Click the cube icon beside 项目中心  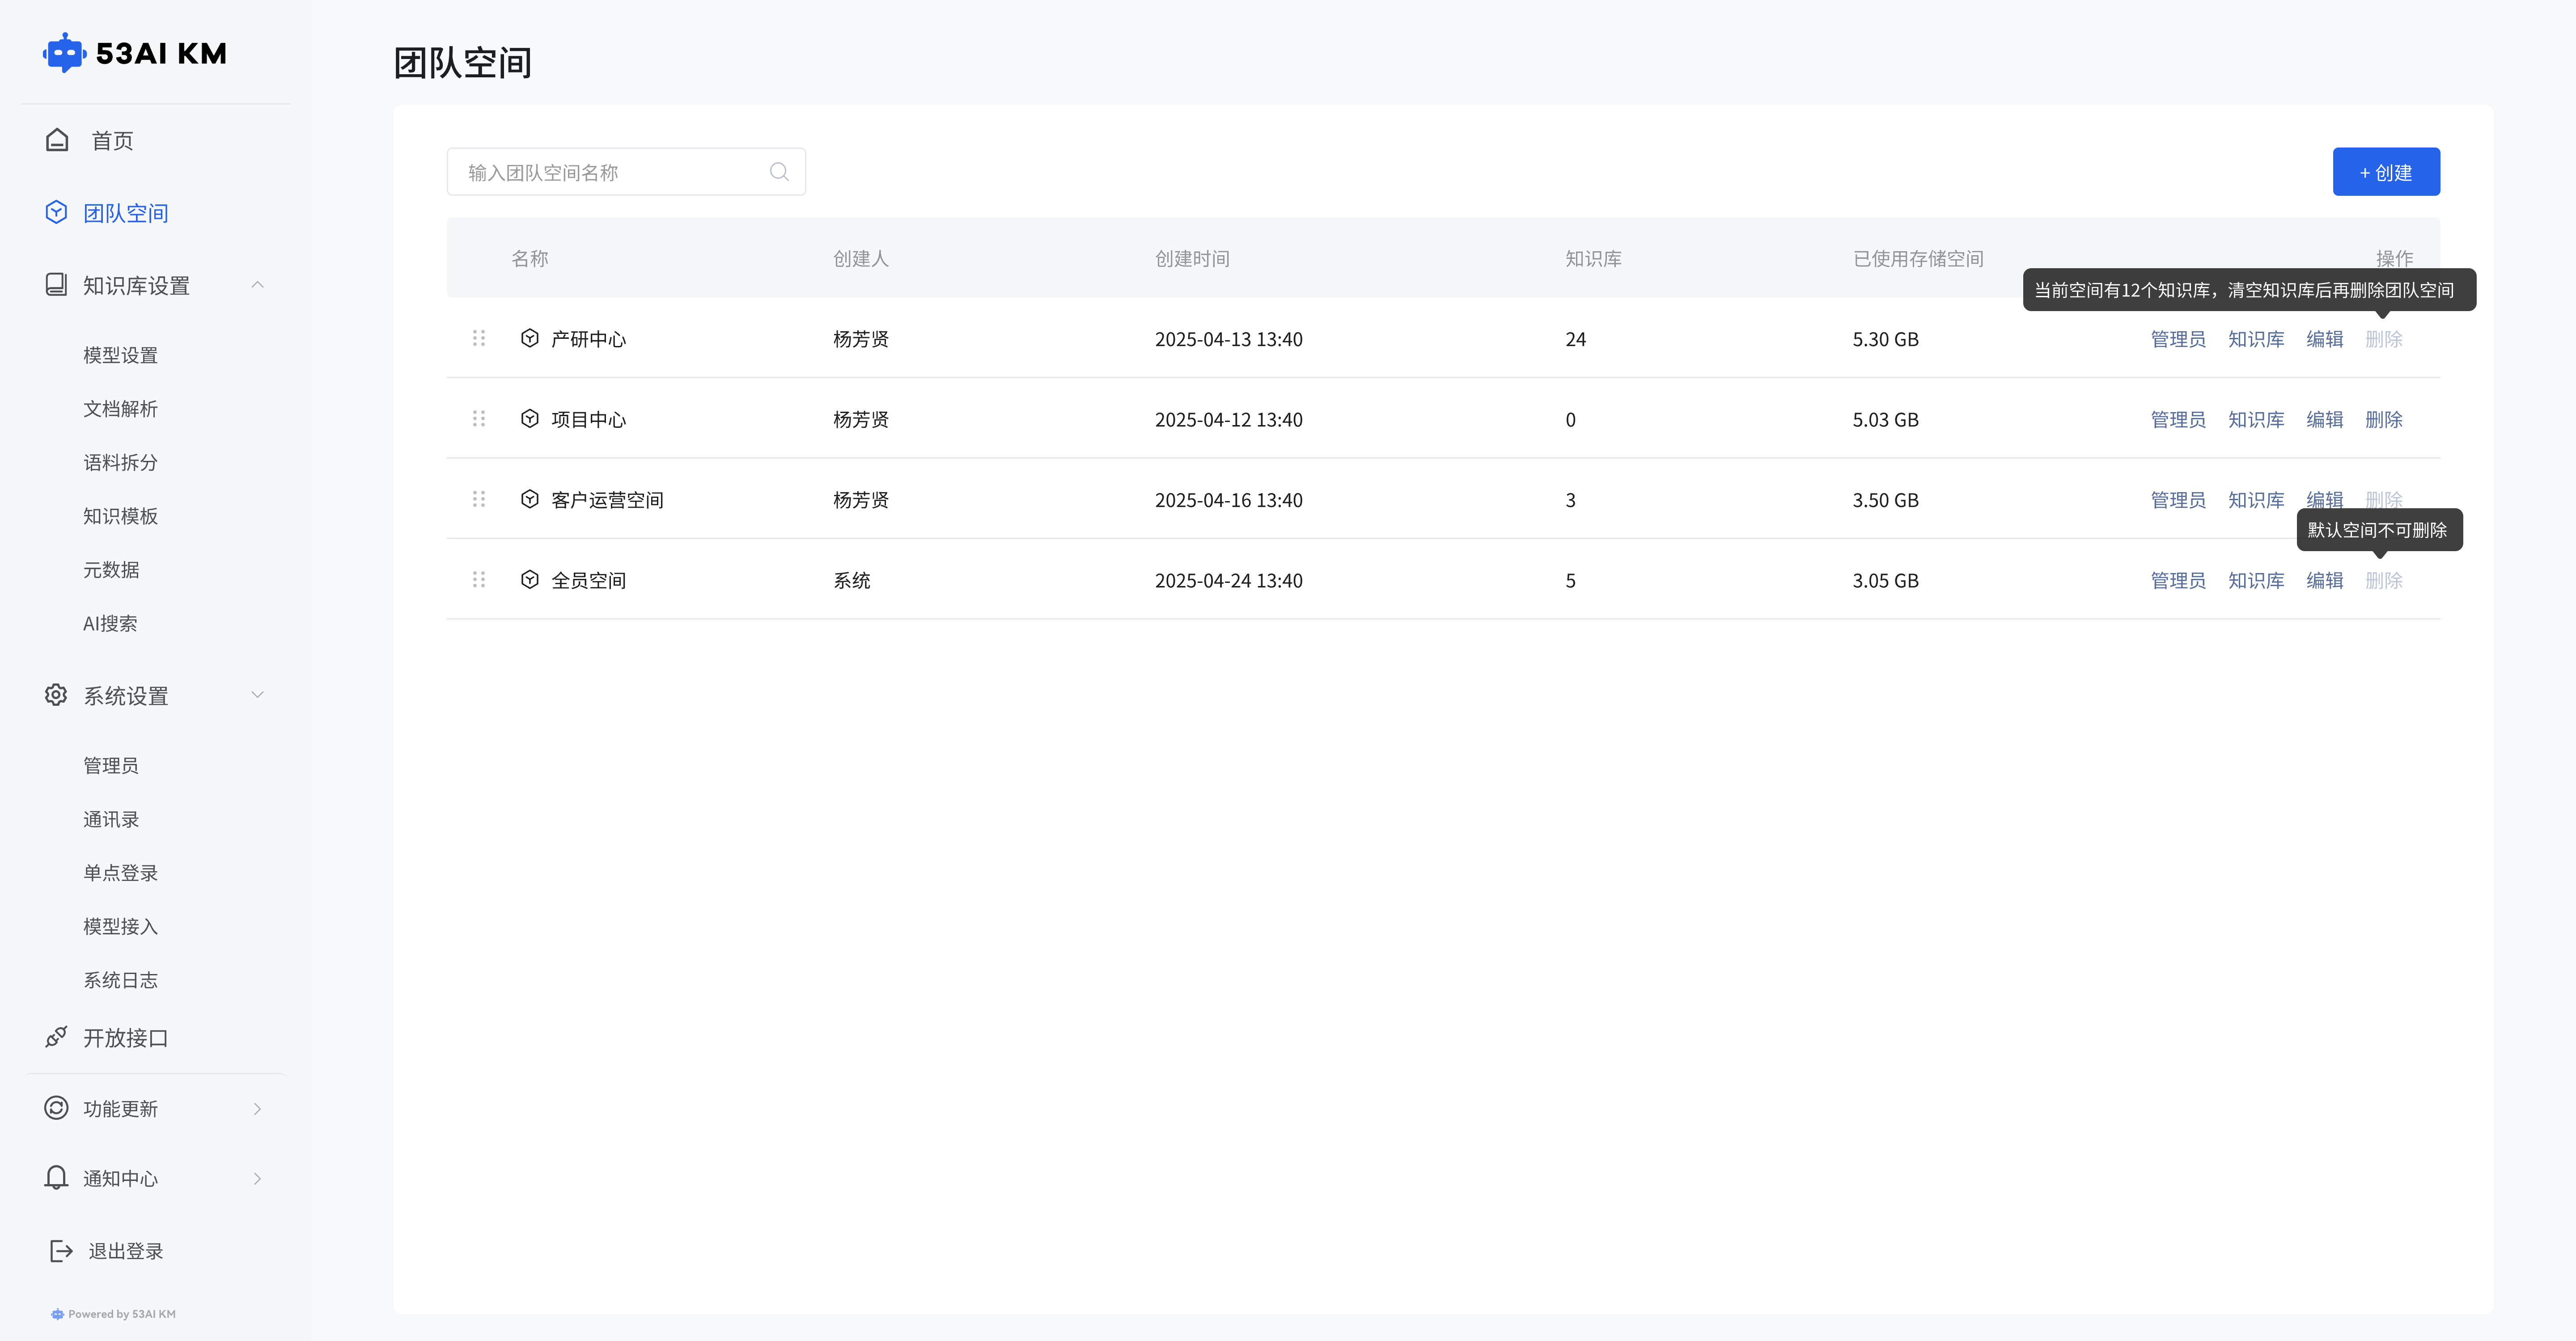(x=530, y=419)
